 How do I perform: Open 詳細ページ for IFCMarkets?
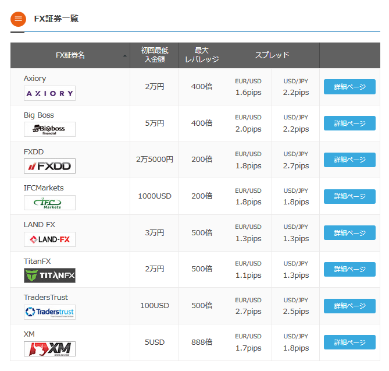(x=349, y=196)
